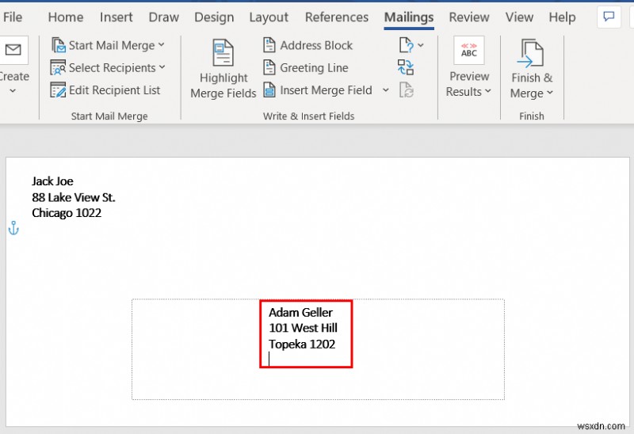Open the Comments speech bubble icon
The height and width of the screenshot is (434, 634).
pyautogui.click(x=609, y=17)
